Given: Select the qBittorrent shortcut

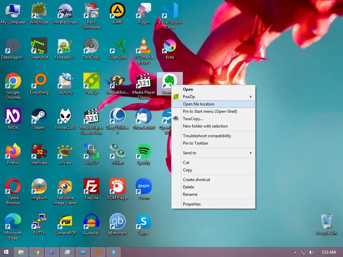Looking at the screenshot, I should click(x=118, y=224).
